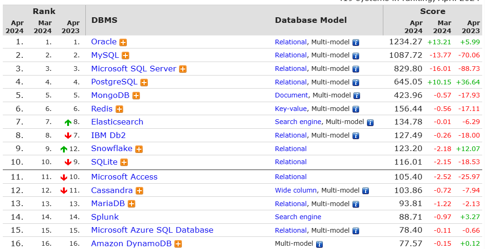This screenshot has width=485, height=249.
Task: Select Snowflake's yearly change +12.07
Action: (468, 148)
